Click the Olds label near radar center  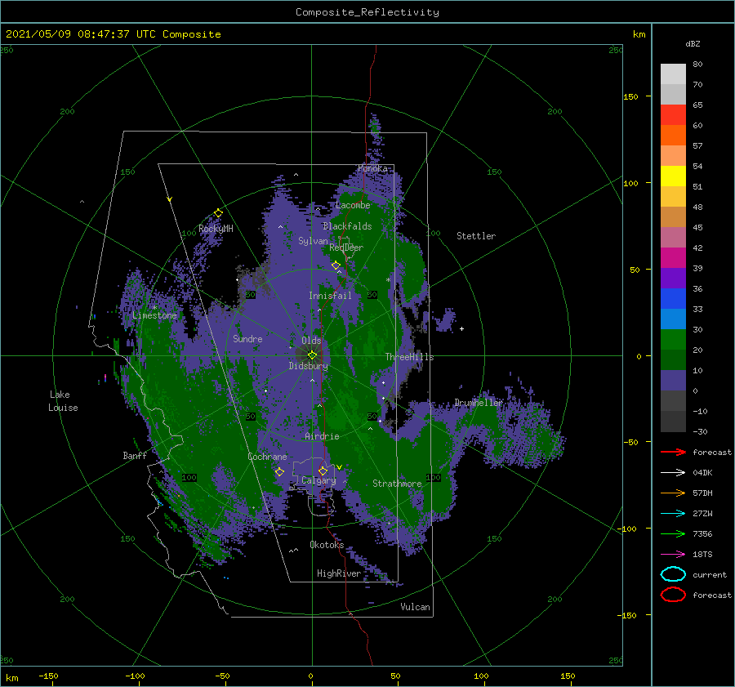click(x=311, y=341)
